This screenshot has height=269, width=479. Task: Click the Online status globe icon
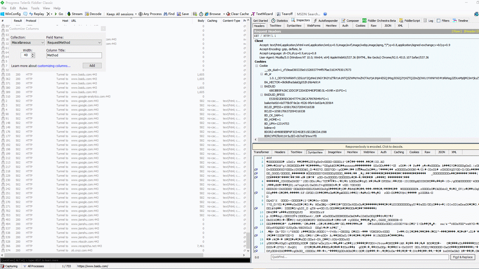point(476,14)
